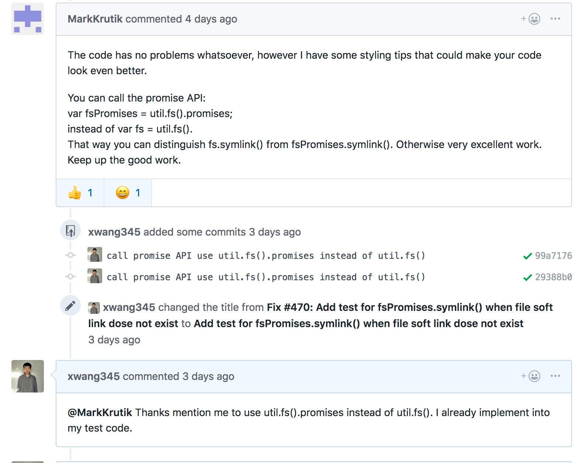
Task: Open xwang345's photo avatar beside comment
Action: tap(28, 376)
